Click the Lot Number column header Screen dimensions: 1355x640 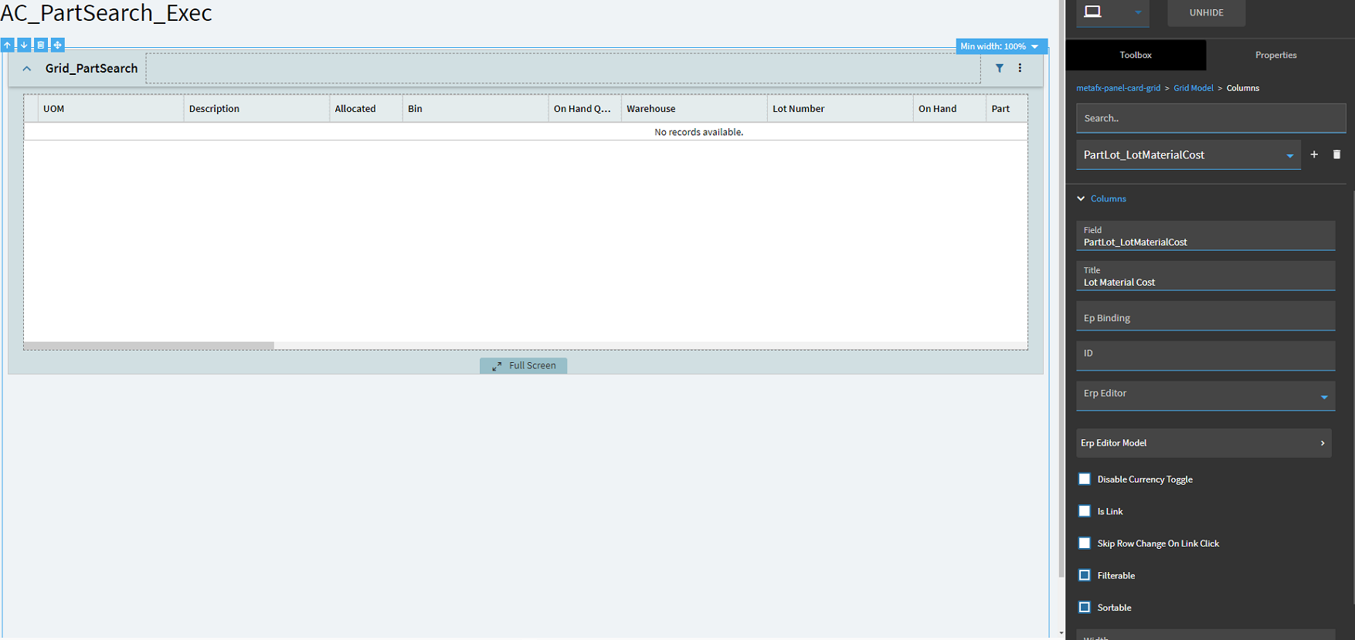click(840, 109)
